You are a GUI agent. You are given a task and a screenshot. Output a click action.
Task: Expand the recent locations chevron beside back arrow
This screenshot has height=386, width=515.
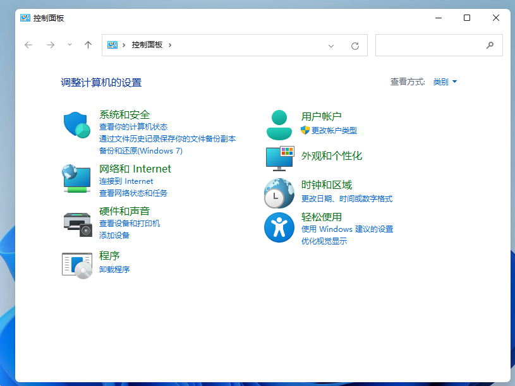click(x=69, y=45)
